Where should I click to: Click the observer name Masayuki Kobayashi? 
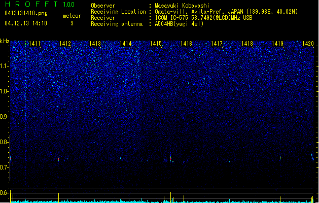click(182, 6)
